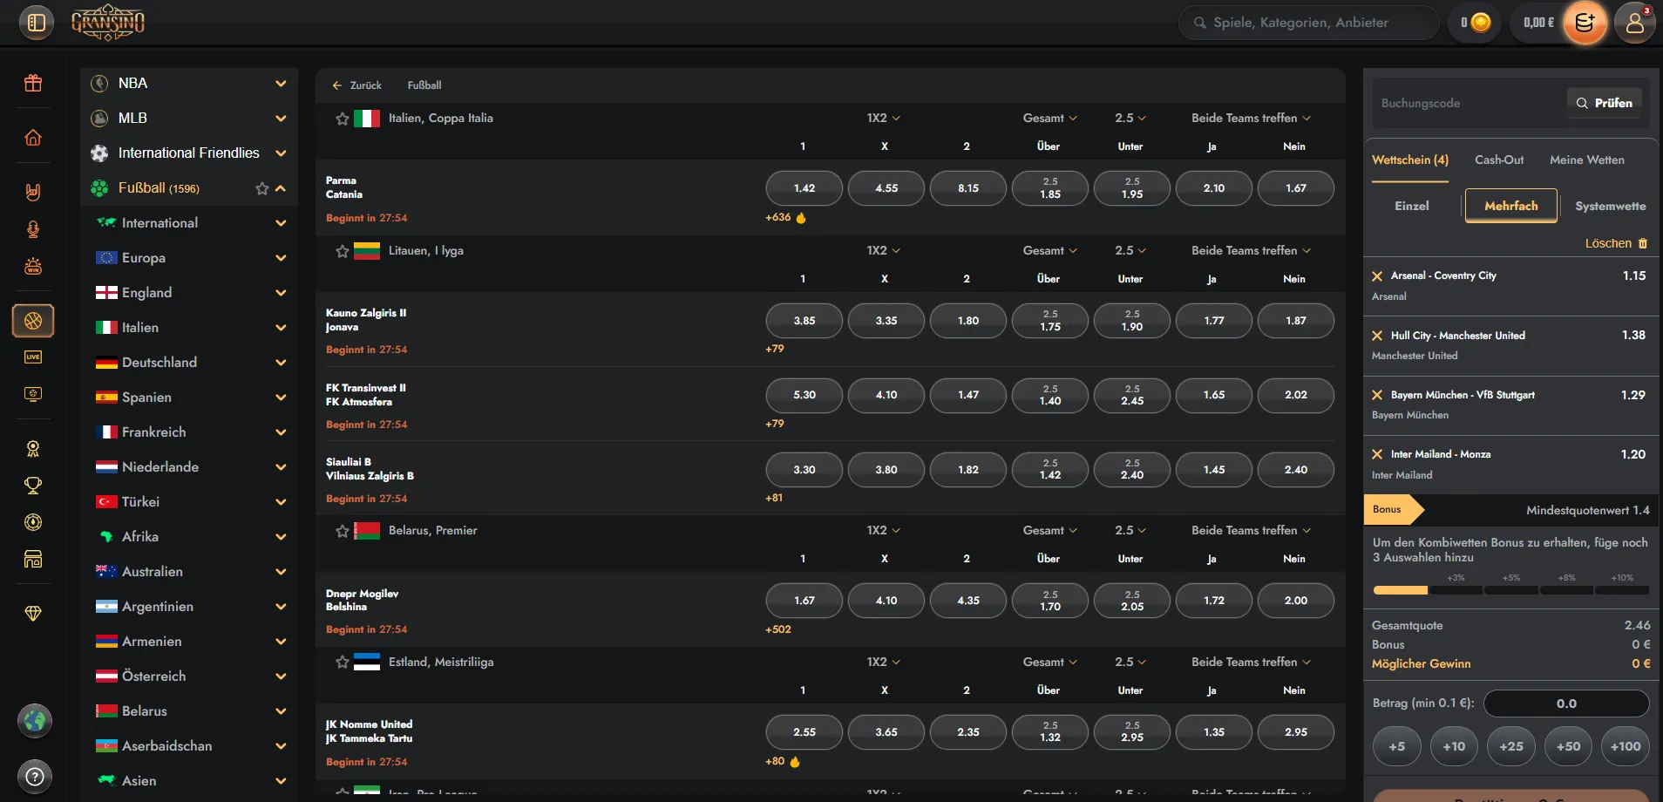Favorite the Italien, Coppa Italia league star

pos(343,119)
